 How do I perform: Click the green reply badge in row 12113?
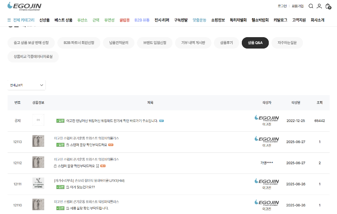click(x=60, y=145)
